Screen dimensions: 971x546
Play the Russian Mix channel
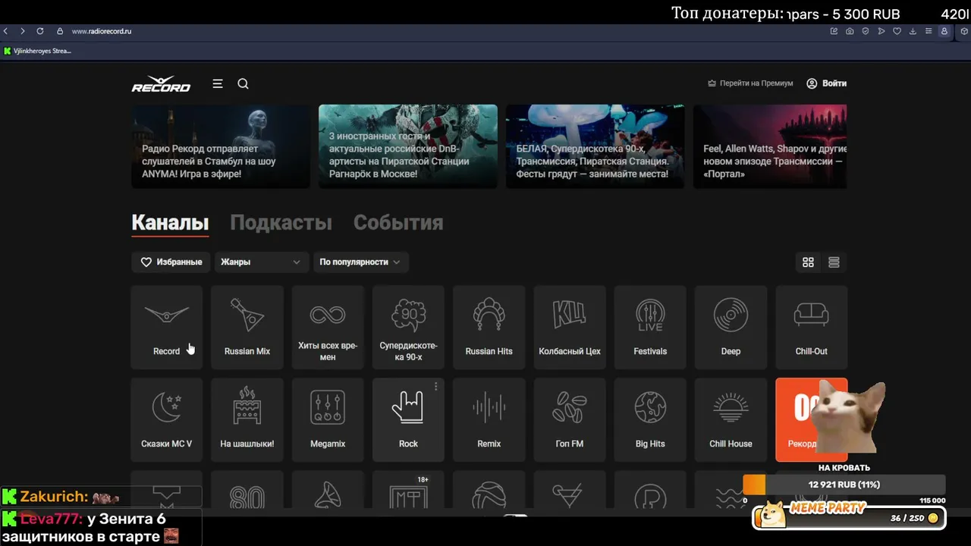[247, 327]
